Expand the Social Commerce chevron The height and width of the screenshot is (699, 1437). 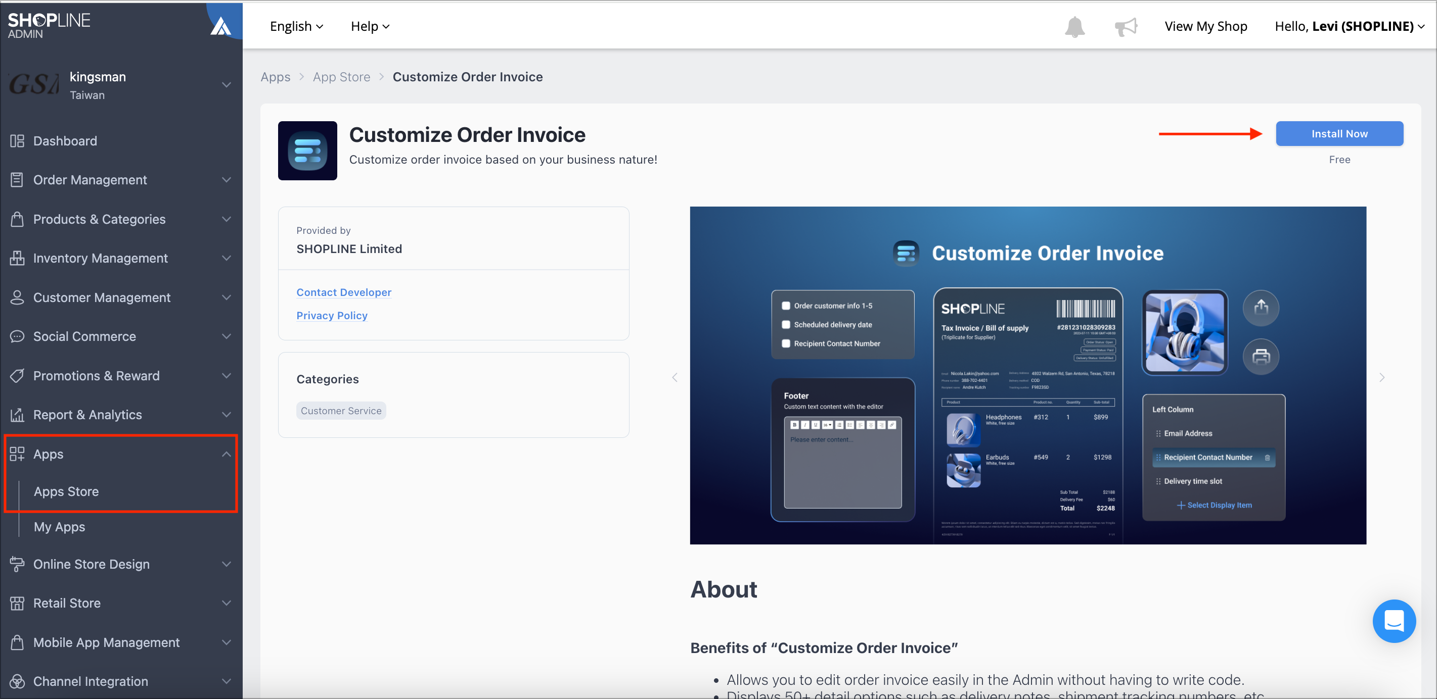click(227, 336)
